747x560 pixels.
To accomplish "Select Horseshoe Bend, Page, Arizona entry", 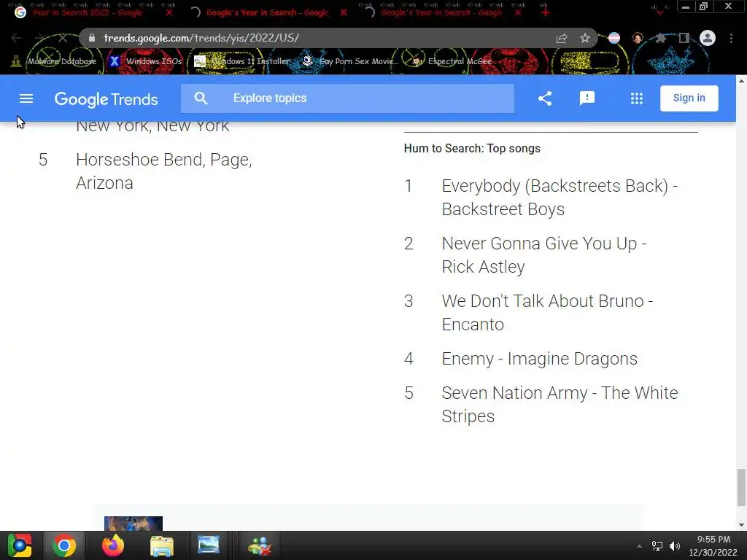I will pos(164,171).
